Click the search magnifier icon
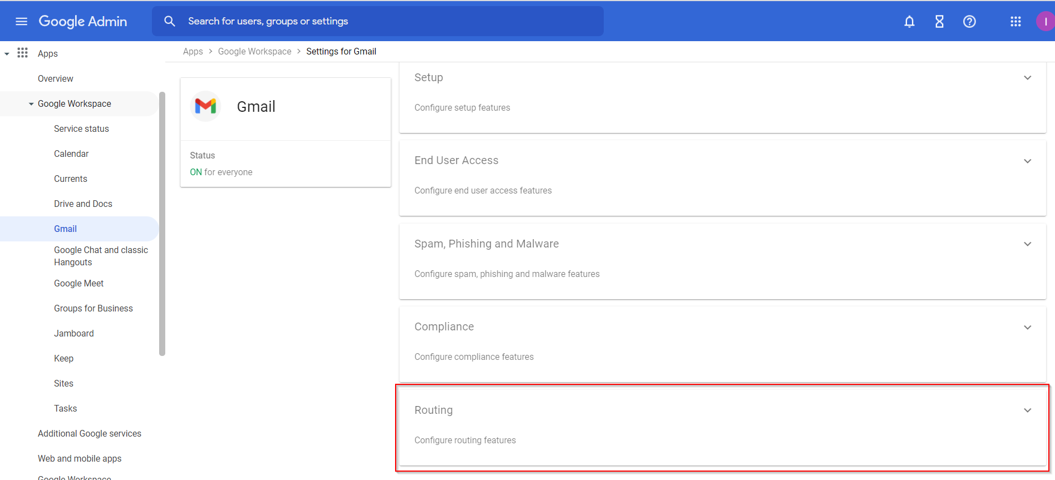 point(170,21)
